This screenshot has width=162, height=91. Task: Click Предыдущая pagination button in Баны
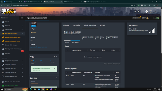click(108, 64)
